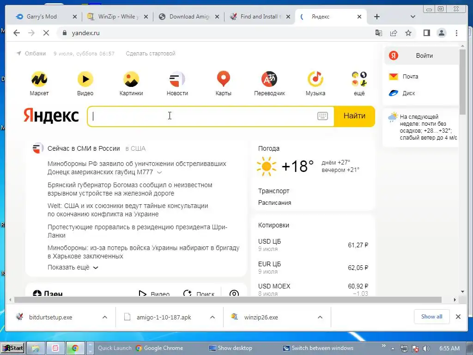473x355 pixels.
Task: Close the downloads bar
Action: pyautogui.click(x=458, y=317)
